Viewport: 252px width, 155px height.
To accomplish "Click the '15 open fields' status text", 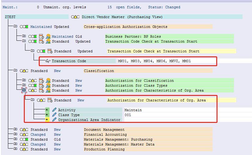I will click(x=124, y=7).
